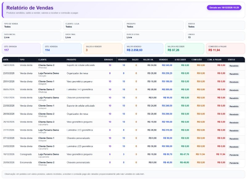Click the 'Comissão' column header
Viewport: 247px width, 180px height.
click(197, 60)
